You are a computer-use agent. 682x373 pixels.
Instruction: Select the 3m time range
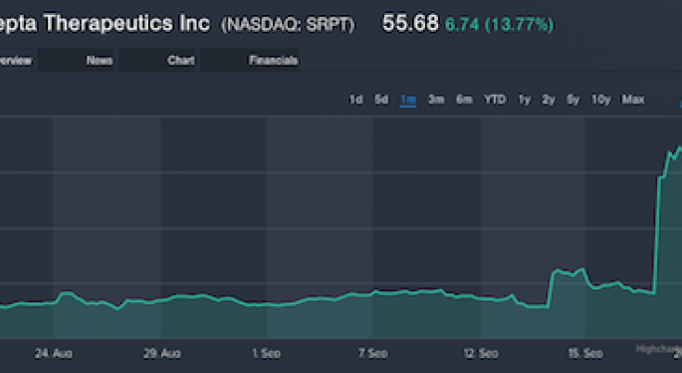point(436,99)
